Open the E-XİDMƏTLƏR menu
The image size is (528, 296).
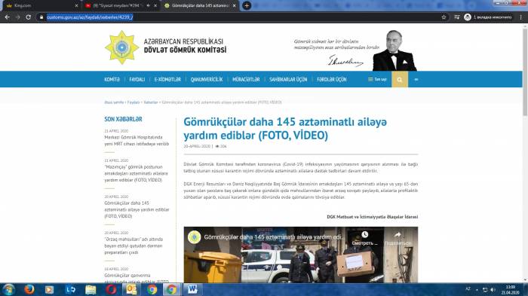tap(167, 79)
